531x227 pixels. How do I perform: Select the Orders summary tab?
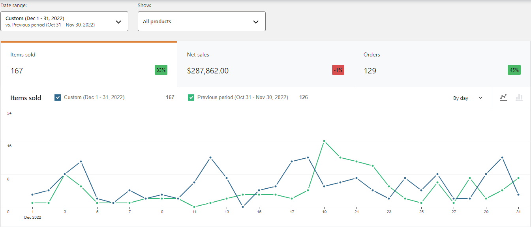[442, 64]
